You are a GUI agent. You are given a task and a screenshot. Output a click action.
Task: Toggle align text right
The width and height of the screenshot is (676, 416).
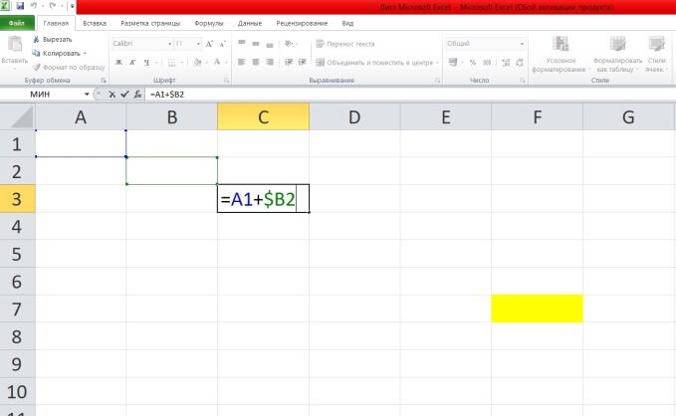(x=270, y=63)
